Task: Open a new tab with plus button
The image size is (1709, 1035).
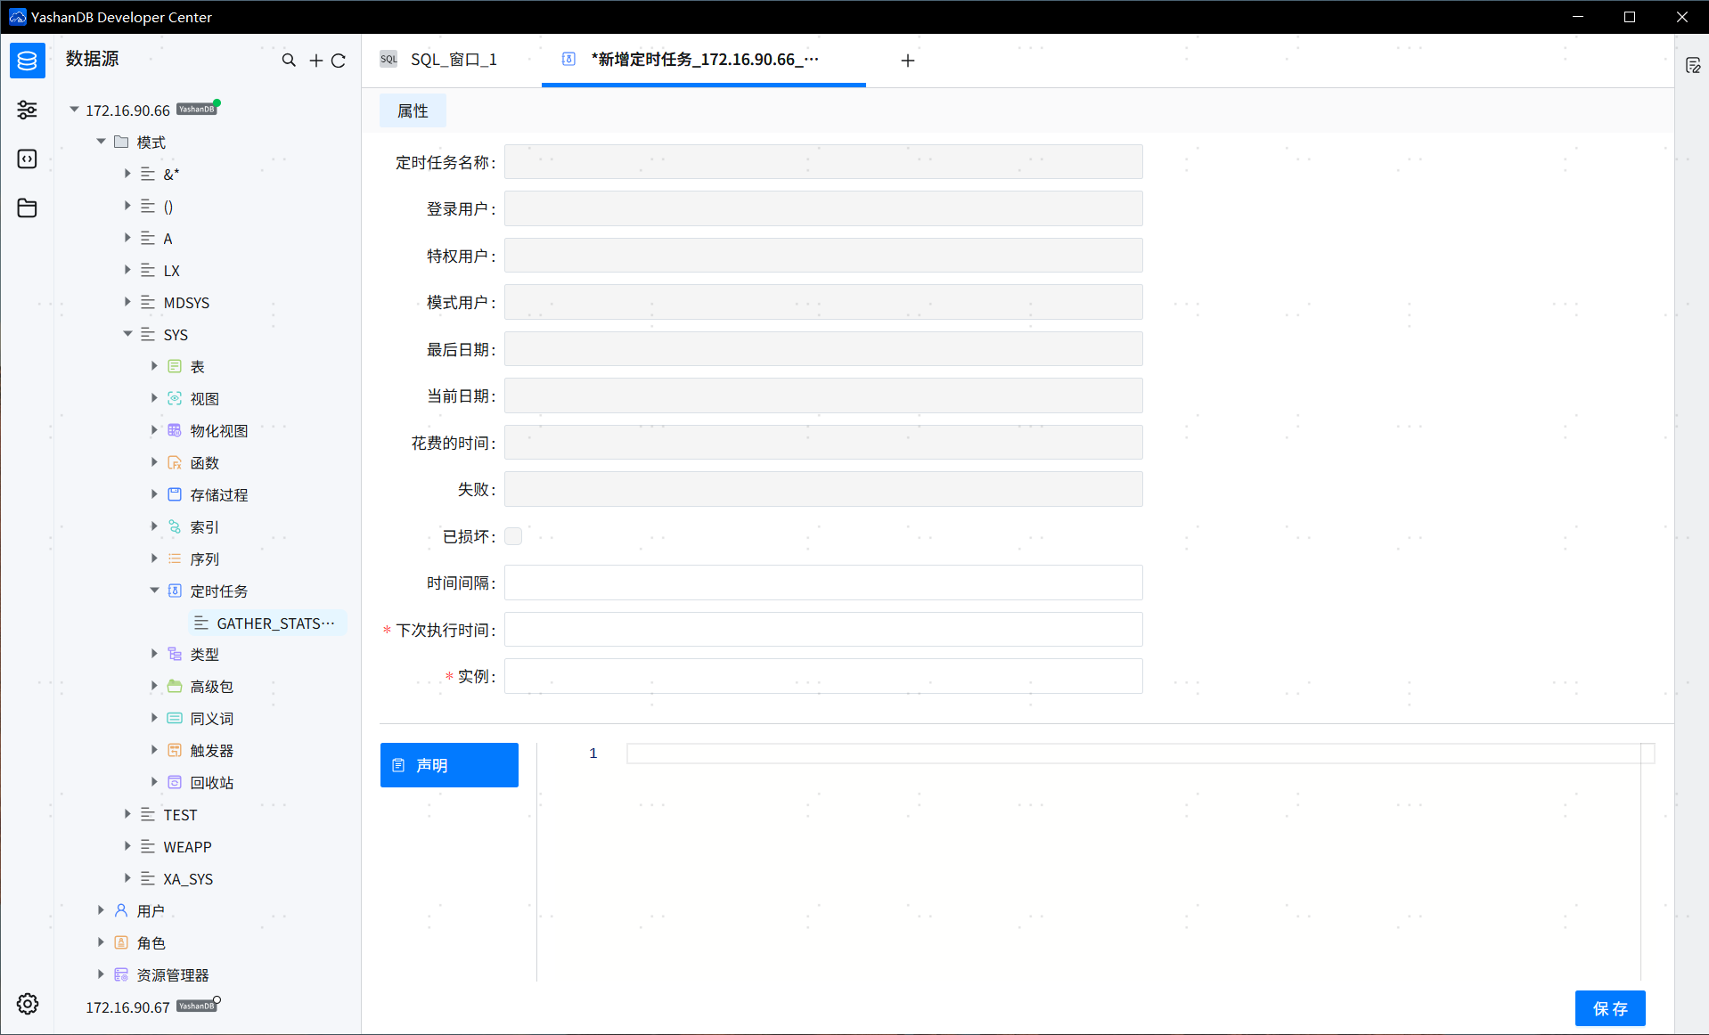Action: 907,60
